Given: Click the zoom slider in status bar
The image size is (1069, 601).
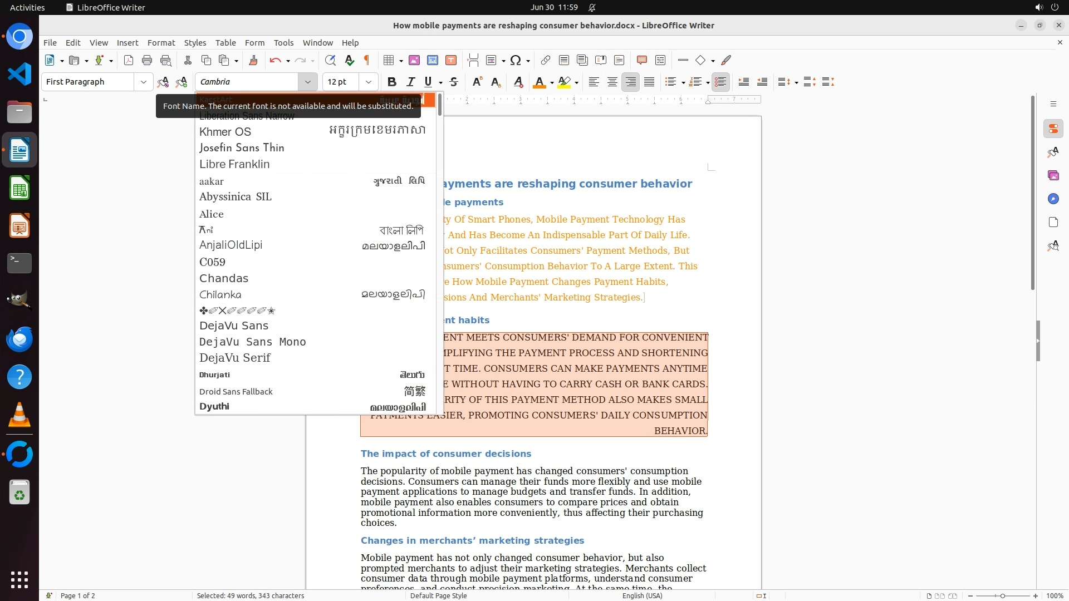Looking at the screenshot, I should pos(1002,595).
